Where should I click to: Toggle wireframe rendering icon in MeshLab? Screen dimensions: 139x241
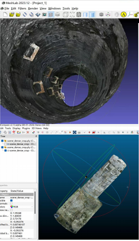coord(79,15)
